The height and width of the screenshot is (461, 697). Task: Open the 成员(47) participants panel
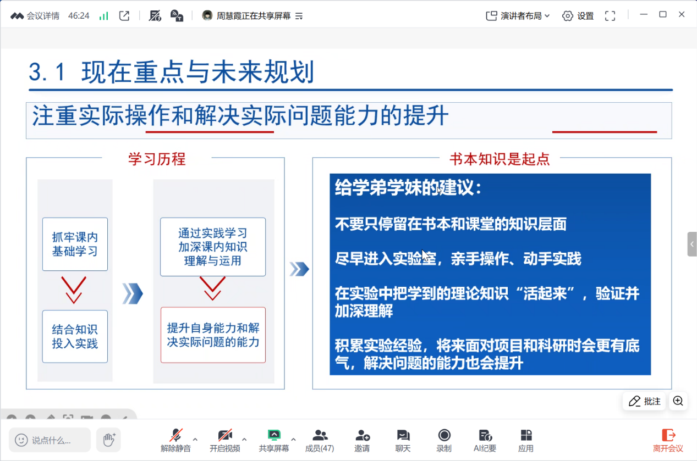click(x=320, y=440)
